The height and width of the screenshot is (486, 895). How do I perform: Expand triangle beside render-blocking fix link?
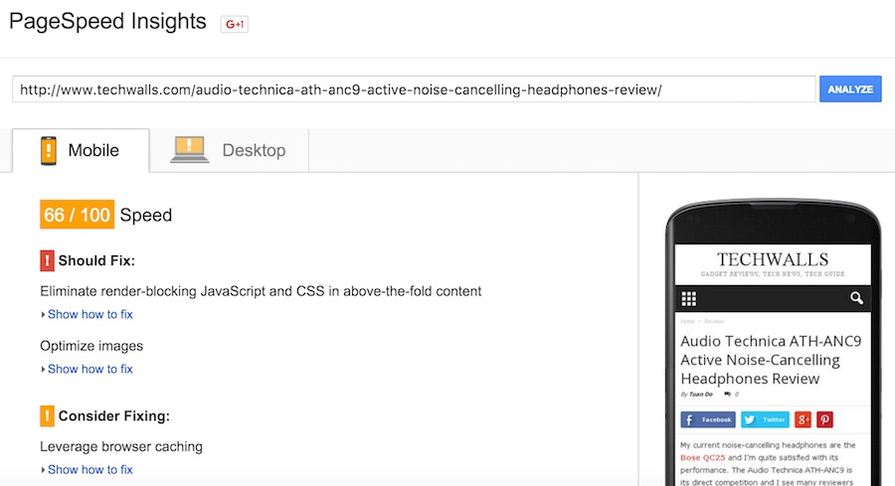[x=43, y=314]
